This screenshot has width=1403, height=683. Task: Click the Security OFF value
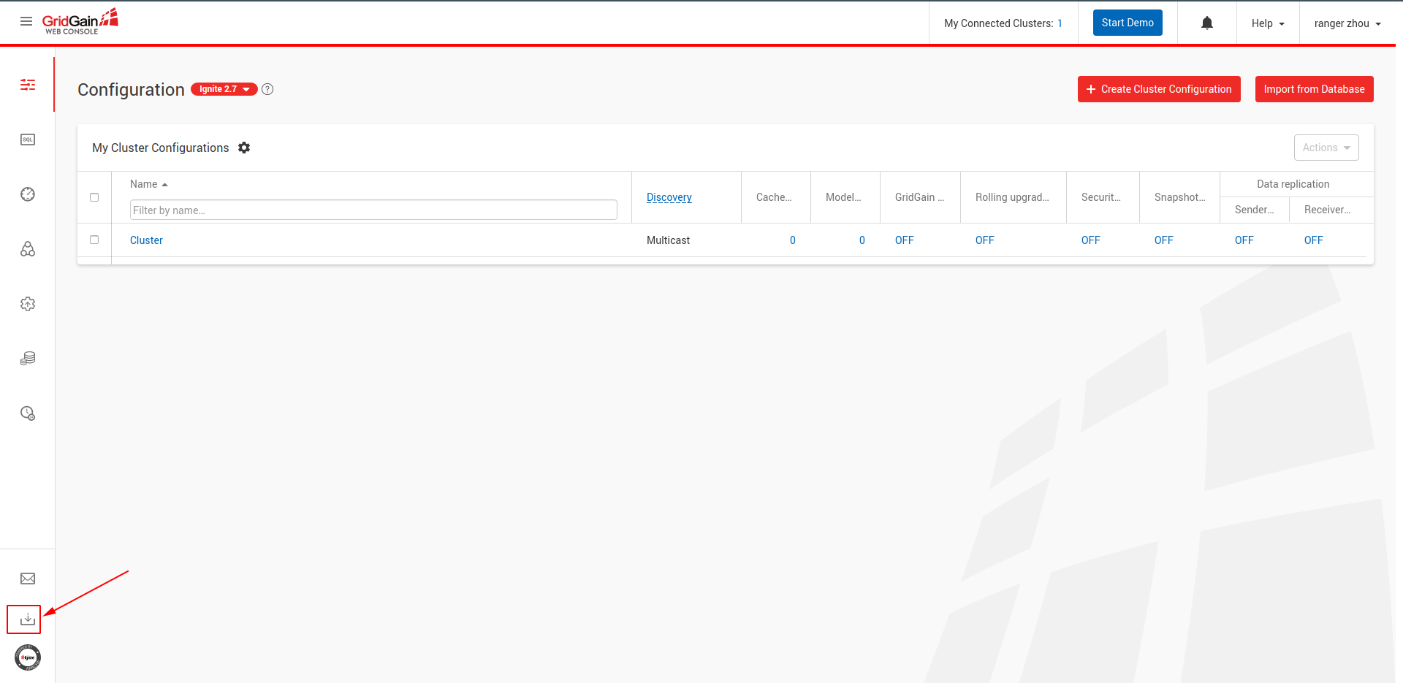pyautogui.click(x=1091, y=240)
